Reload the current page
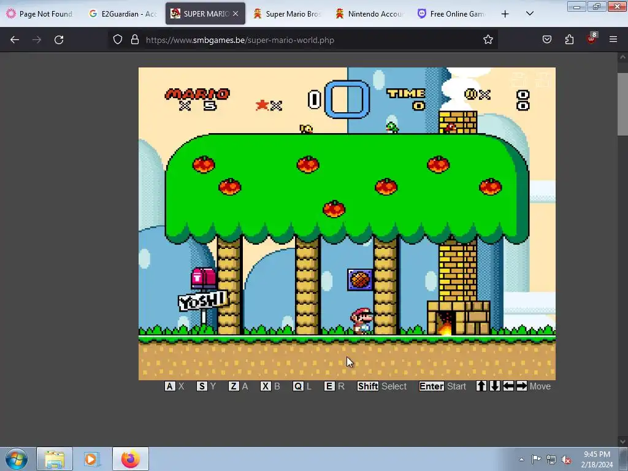The height and width of the screenshot is (471, 628). tap(59, 40)
